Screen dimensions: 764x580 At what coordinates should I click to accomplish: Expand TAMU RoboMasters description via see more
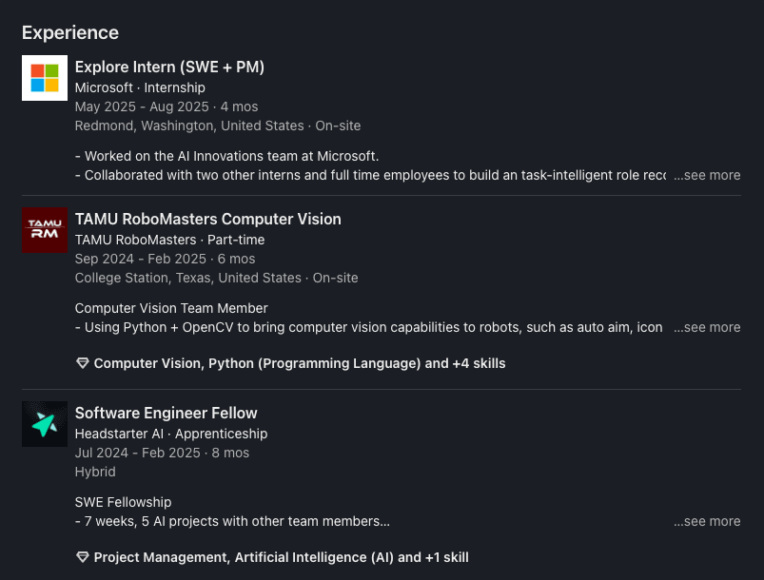(x=707, y=327)
